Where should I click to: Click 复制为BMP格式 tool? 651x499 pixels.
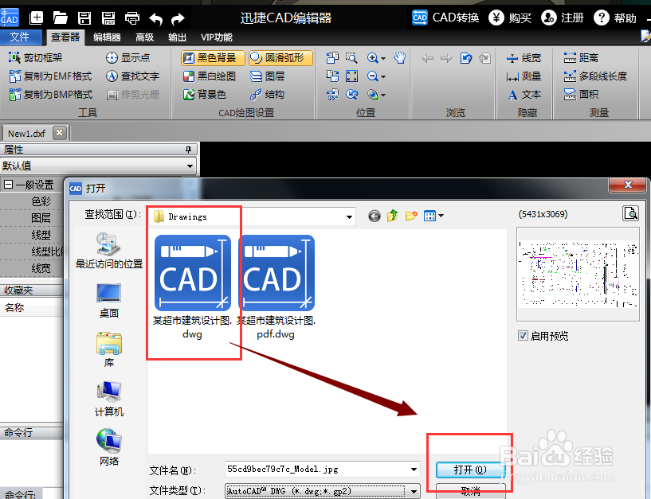click(51, 94)
